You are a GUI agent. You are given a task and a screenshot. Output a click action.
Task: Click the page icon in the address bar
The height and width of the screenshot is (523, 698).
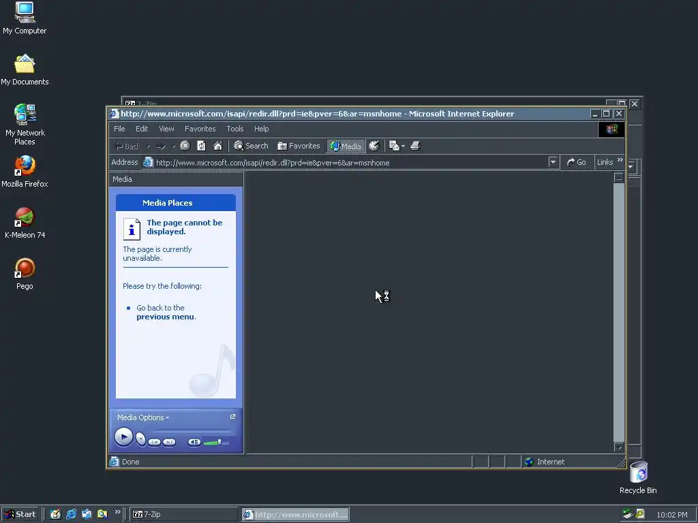(148, 162)
